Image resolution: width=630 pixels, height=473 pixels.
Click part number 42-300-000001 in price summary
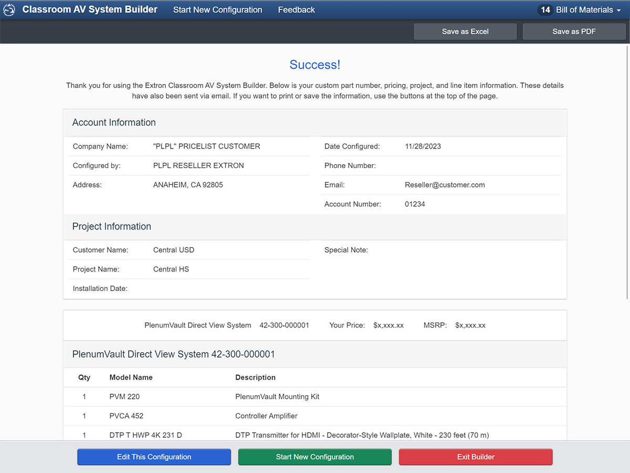coord(284,325)
